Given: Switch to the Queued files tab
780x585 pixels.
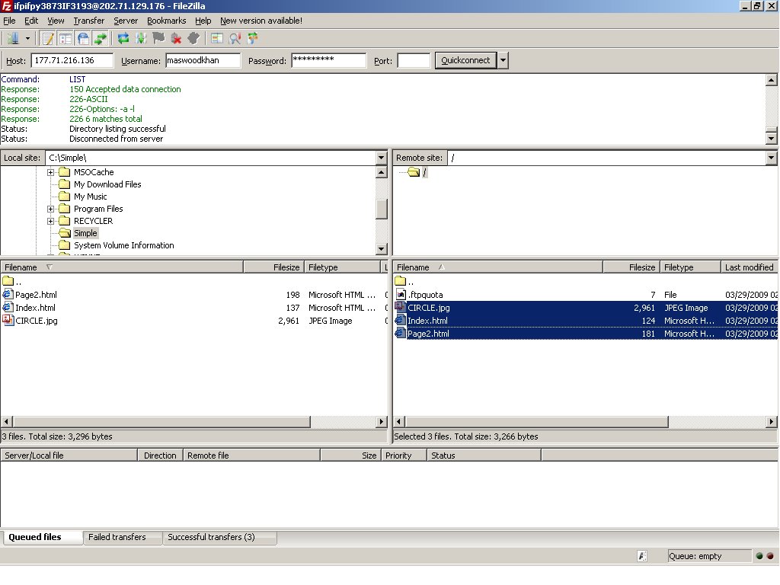Looking at the screenshot, I should point(42,537).
